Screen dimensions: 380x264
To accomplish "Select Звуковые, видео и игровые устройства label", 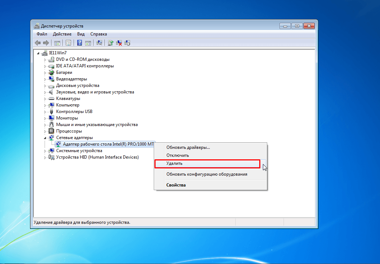I will coord(95,92).
